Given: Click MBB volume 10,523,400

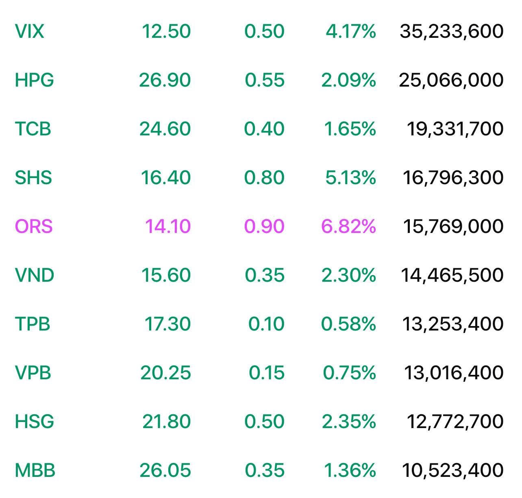Looking at the screenshot, I should (x=453, y=470).
